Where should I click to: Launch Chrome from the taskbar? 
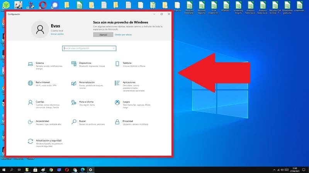(x=51, y=170)
